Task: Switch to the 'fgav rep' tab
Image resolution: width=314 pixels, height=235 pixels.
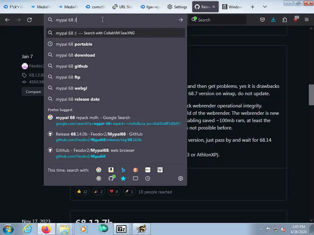Action: [x=150, y=7]
